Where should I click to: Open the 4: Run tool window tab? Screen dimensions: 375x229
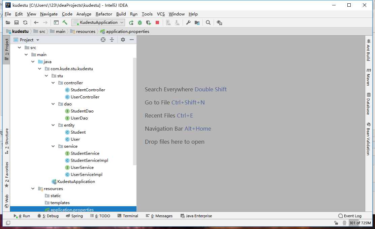tap(22, 216)
